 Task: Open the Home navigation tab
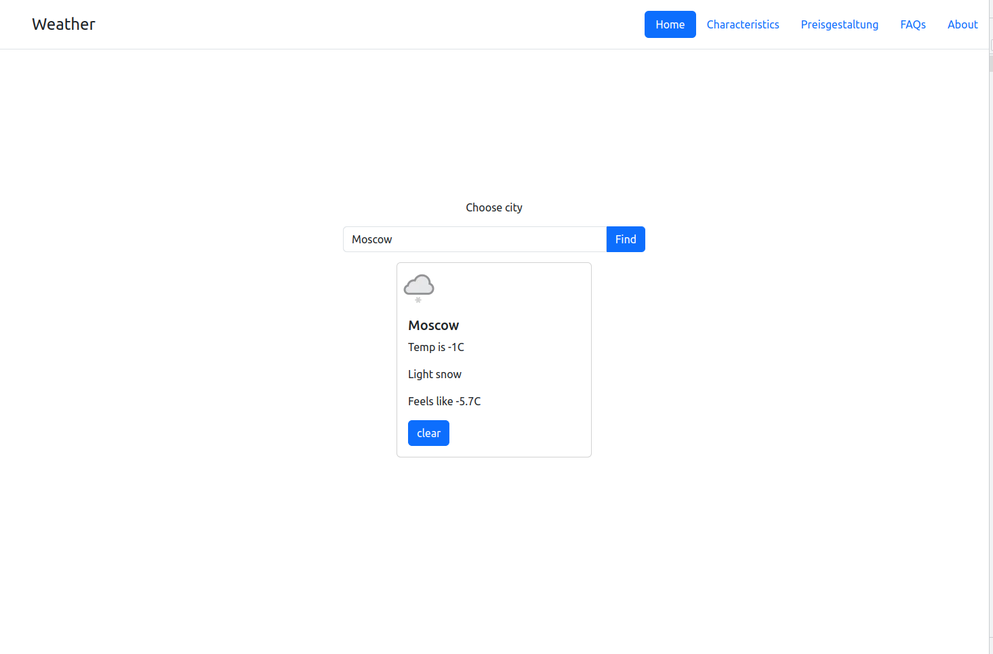point(670,24)
